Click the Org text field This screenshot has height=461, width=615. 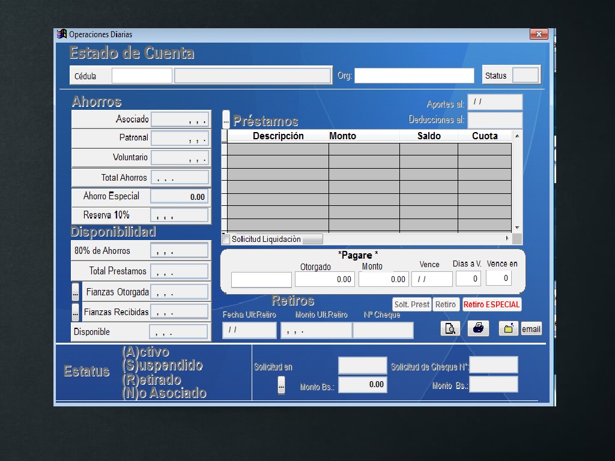(x=414, y=76)
